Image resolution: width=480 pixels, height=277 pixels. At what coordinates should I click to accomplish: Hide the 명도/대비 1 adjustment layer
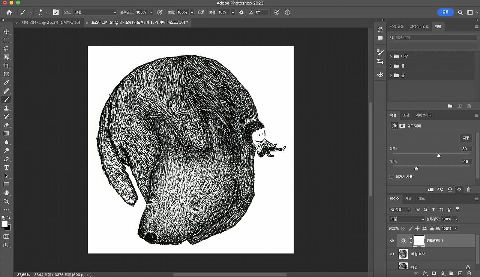(x=392, y=241)
